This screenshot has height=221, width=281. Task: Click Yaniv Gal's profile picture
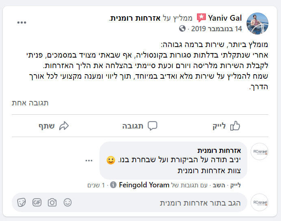tap(257, 23)
